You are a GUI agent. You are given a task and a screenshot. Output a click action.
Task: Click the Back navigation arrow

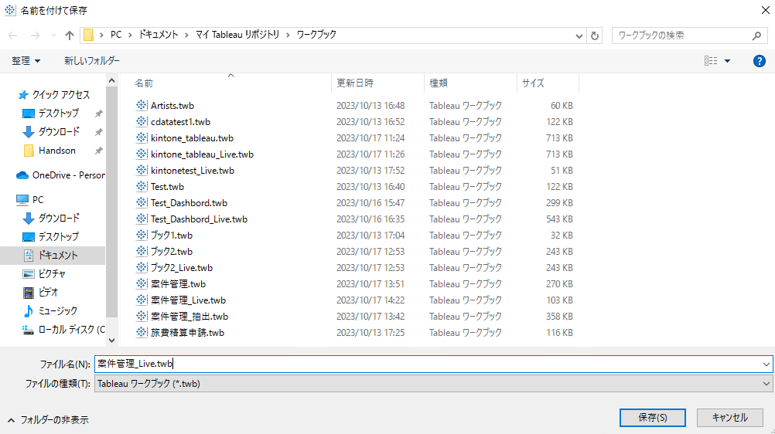tap(13, 35)
